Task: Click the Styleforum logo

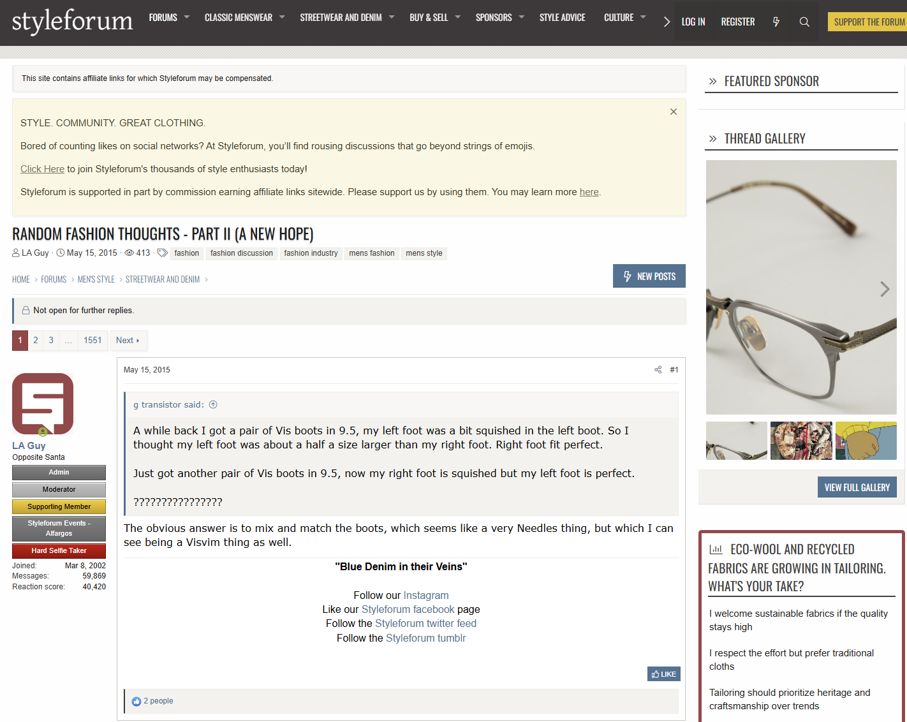Action: [x=72, y=21]
